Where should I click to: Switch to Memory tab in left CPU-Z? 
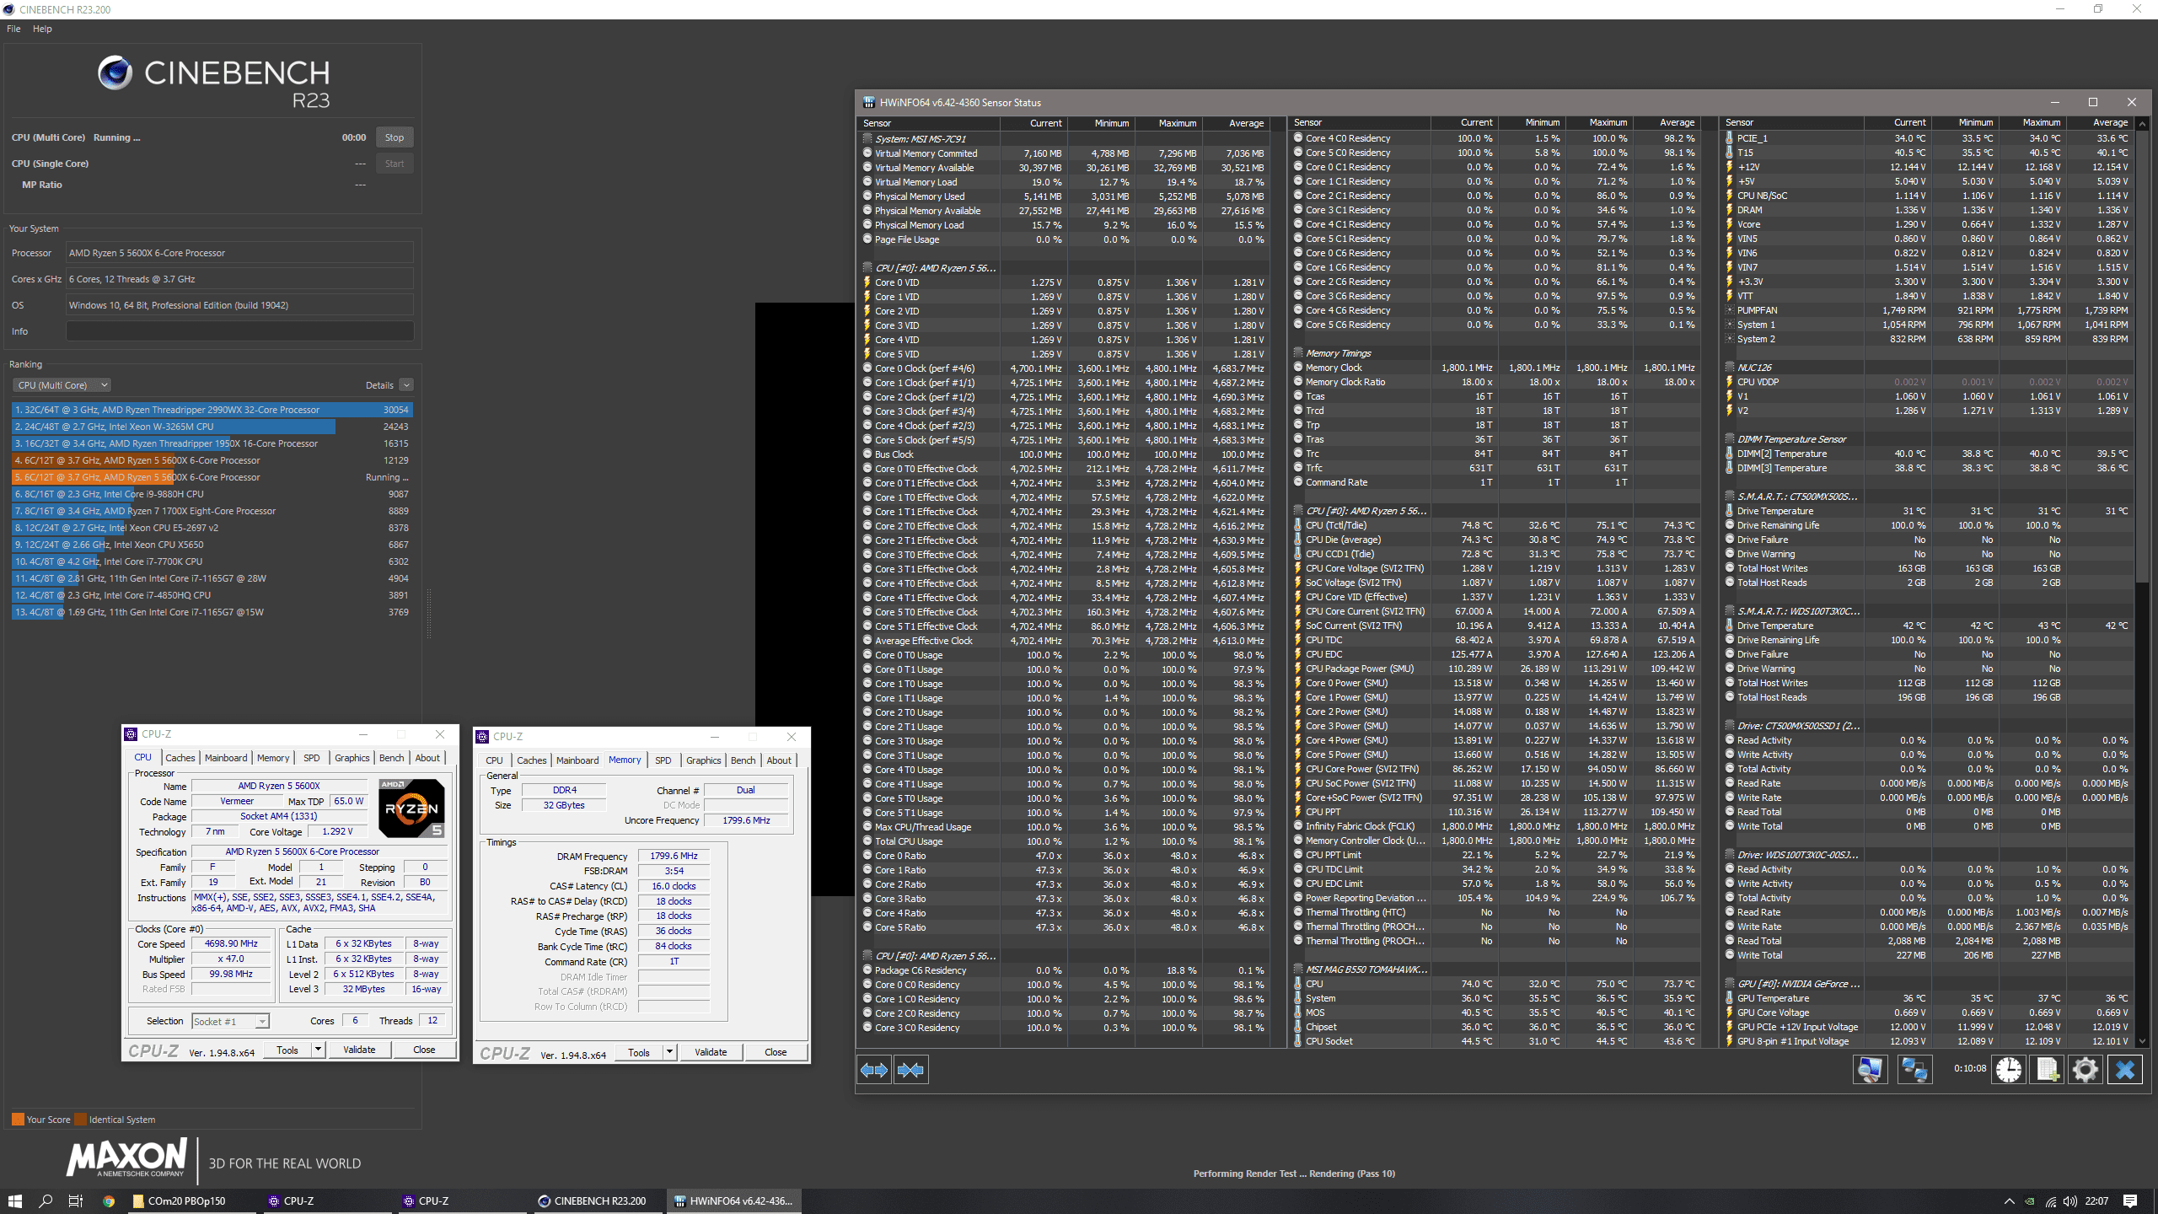tap(273, 758)
